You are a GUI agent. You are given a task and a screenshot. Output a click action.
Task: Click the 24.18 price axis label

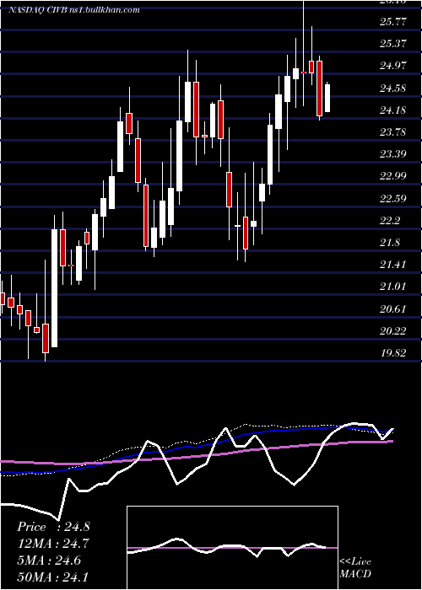point(393,110)
